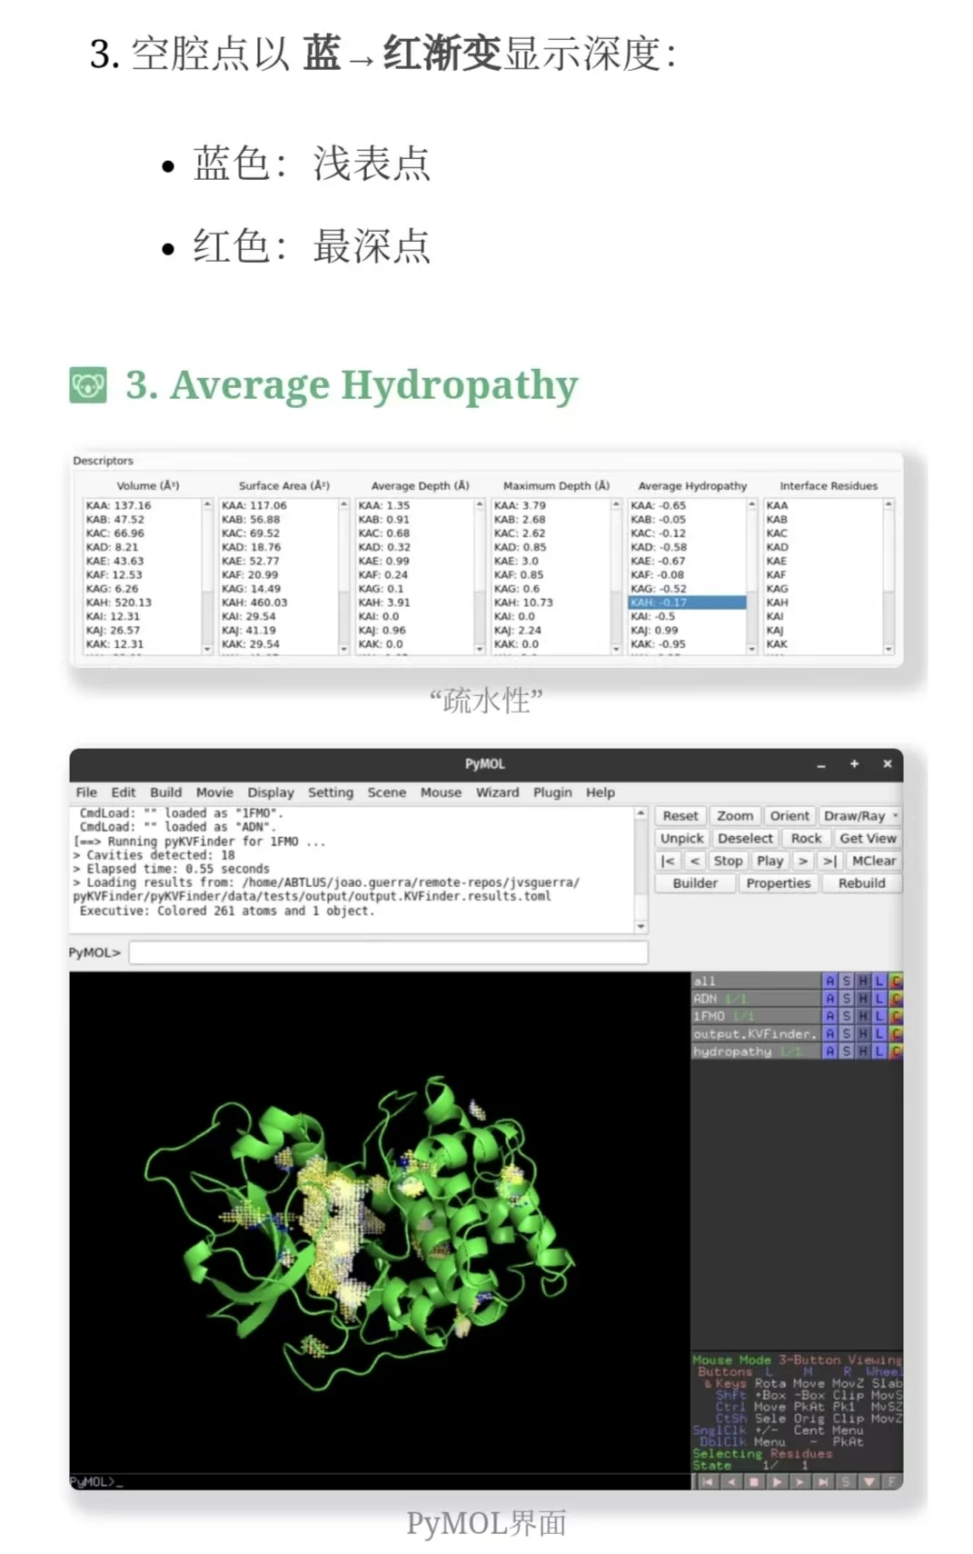Click the Deselect button
Screen dimensions: 973x1554
(745, 838)
